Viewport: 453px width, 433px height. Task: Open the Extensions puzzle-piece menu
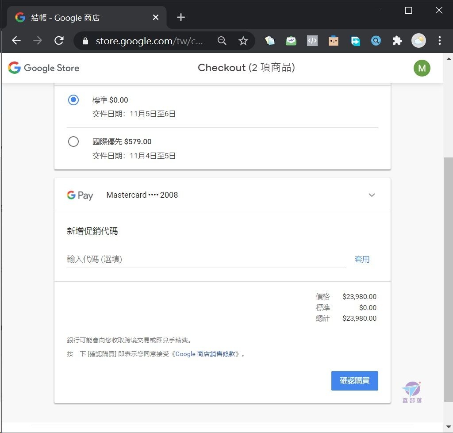397,41
